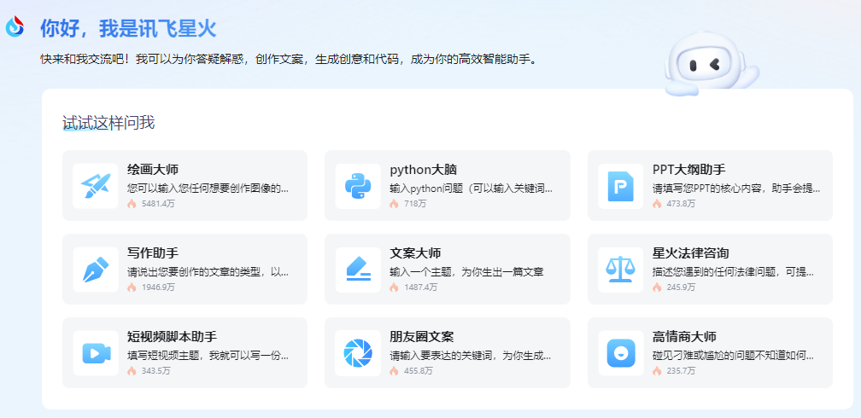Screen dimensions: 861x418
Task: Click the 343.5万 usage count
Action: tap(155, 371)
